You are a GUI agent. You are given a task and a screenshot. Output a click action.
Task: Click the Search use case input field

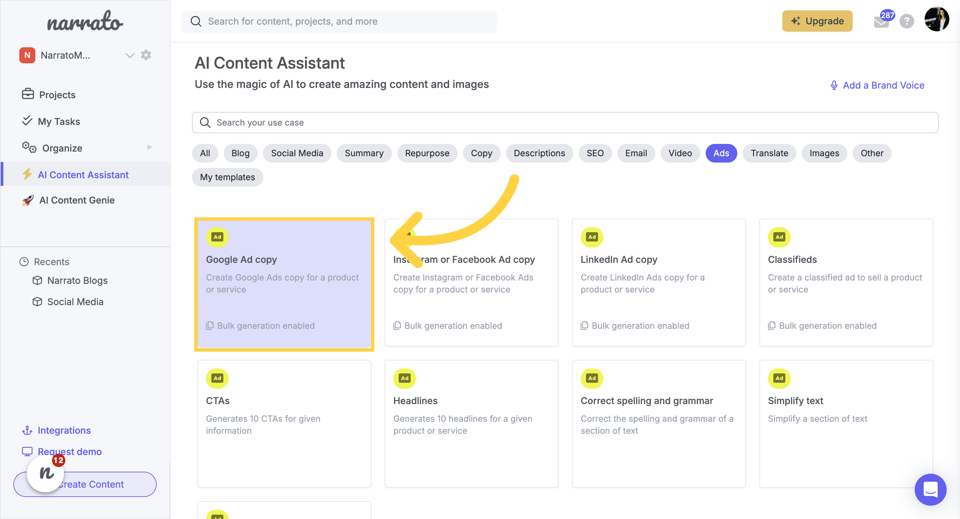coord(565,122)
